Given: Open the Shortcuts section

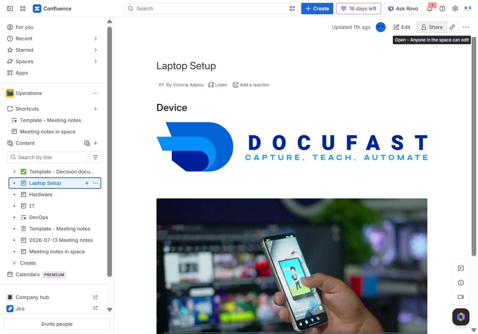Looking at the screenshot, I should 27,109.
